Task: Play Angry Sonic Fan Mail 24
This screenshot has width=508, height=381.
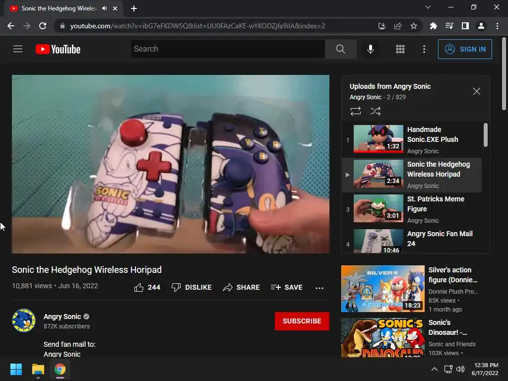Action: point(411,241)
